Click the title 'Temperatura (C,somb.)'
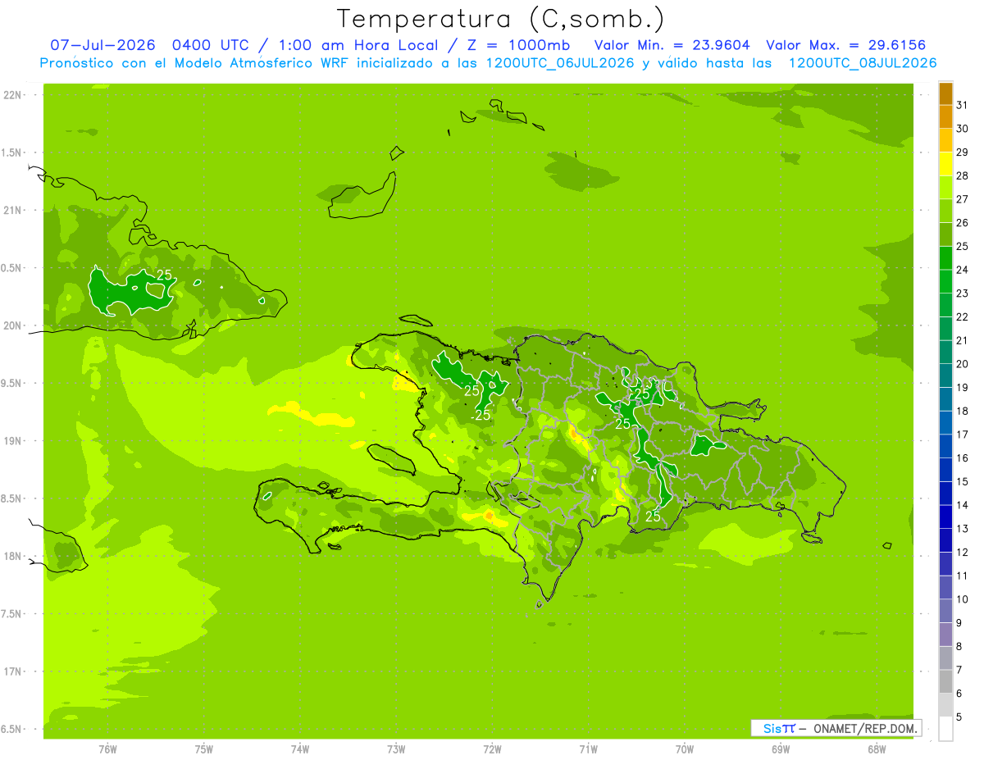Screen dimensions: 984x760 pos(500,18)
